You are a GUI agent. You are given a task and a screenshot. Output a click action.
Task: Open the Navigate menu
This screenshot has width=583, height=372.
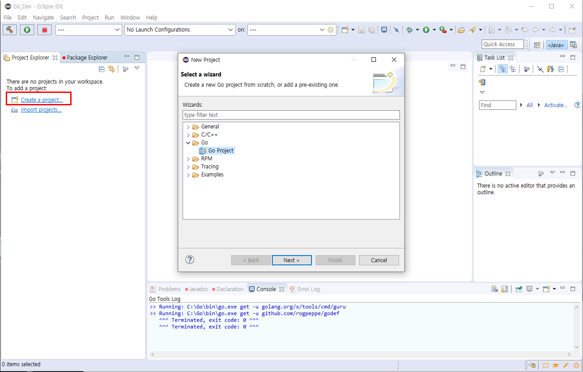[x=43, y=18]
